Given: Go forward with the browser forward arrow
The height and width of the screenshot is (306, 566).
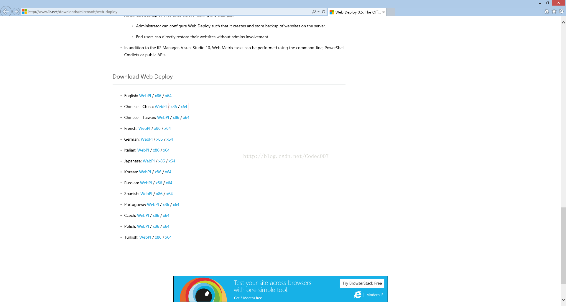Looking at the screenshot, I should pos(16,12).
